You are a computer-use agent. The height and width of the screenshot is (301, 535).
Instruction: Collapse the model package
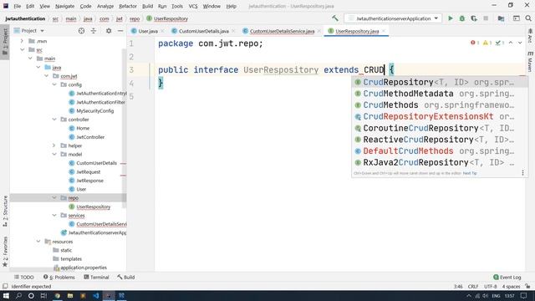tap(54, 154)
